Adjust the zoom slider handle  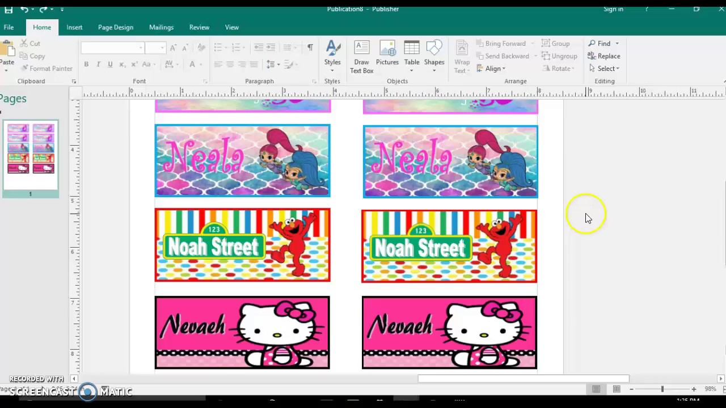[x=662, y=389]
